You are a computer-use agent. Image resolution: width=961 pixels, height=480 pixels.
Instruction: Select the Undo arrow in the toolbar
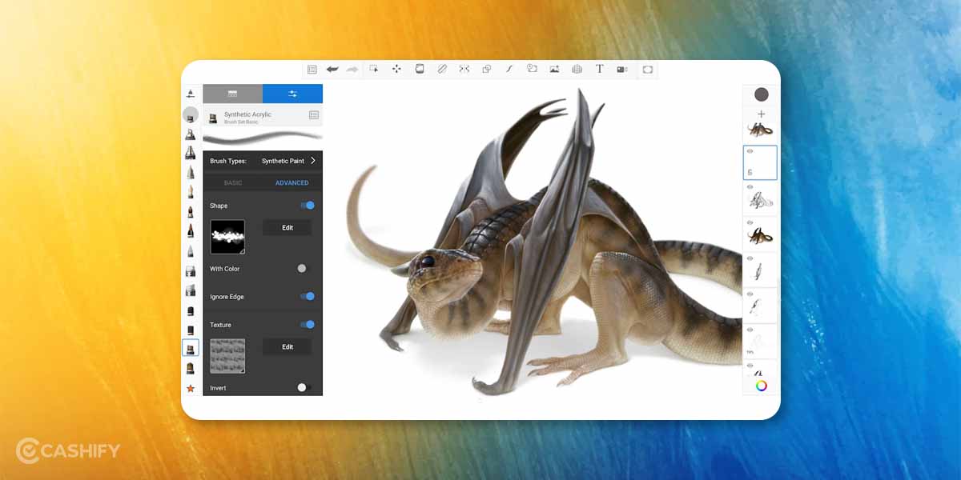[x=334, y=69]
